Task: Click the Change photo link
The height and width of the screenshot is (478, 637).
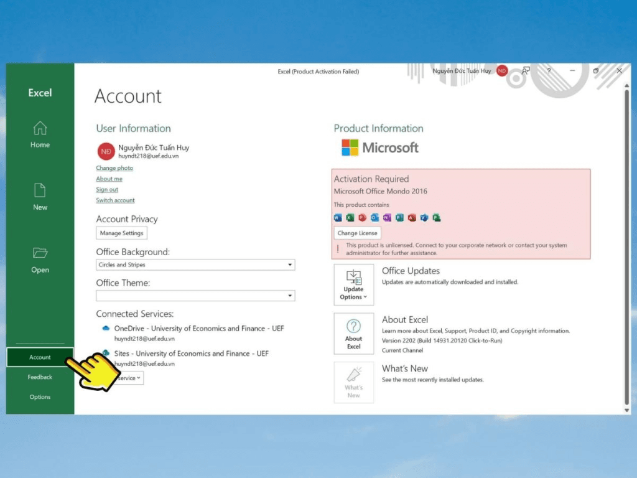Action: (x=114, y=168)
